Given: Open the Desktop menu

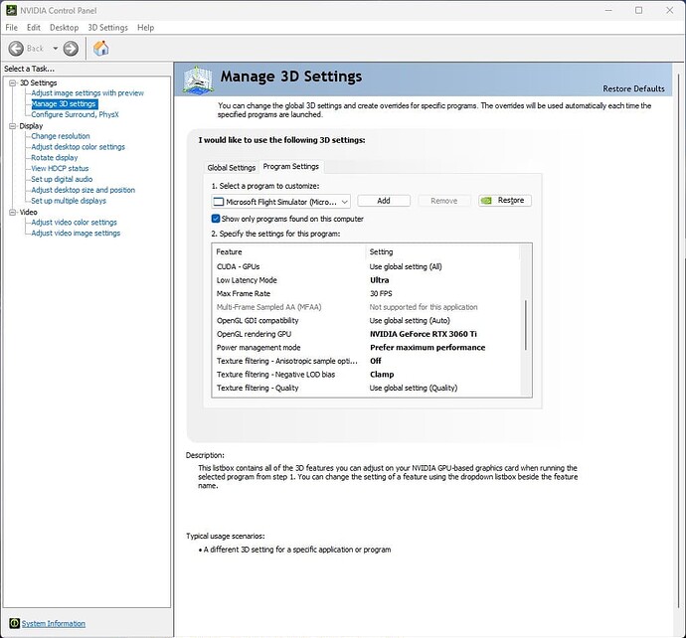Looking at the screenshot, I should point(64,28).
